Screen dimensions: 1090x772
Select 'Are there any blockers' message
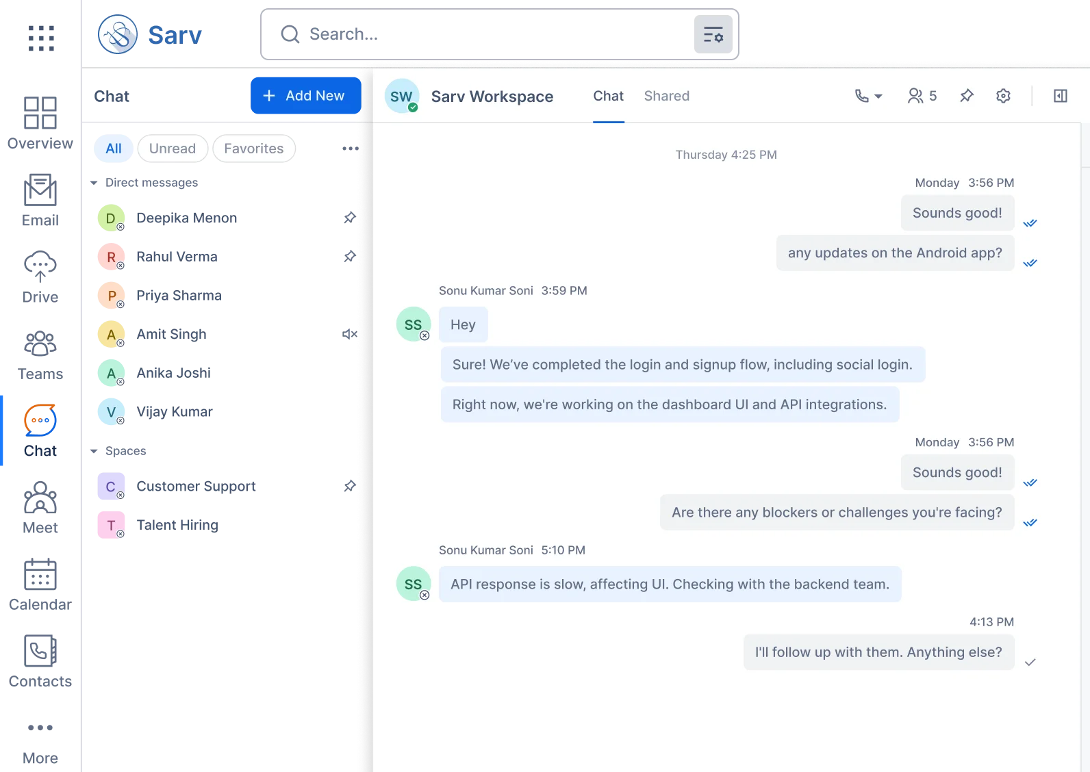[x=837, y=513]
